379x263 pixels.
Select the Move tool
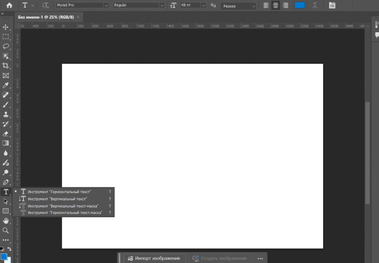click(6, 27)
